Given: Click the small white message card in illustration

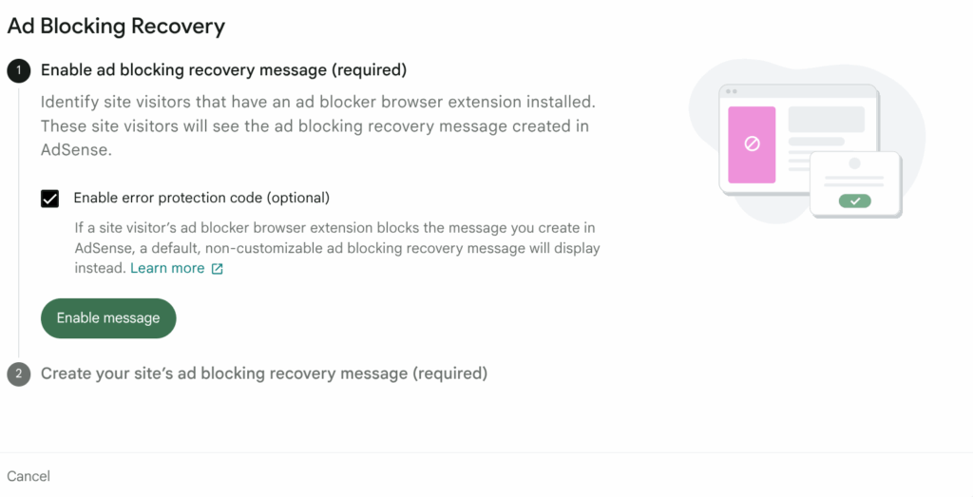Looking at the screenshot, I should [855, 185].
